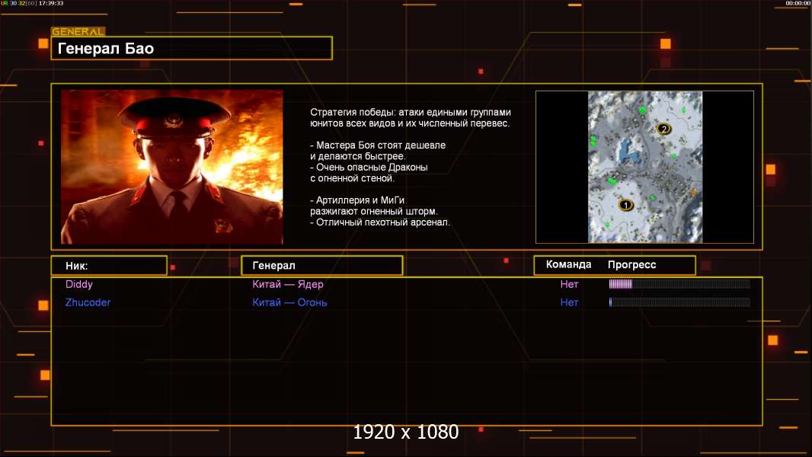This screenshot has height=457, width=812.
Task: Click the 'Мастера Боя стоят дешевле' line
Action: click(378, 145)
